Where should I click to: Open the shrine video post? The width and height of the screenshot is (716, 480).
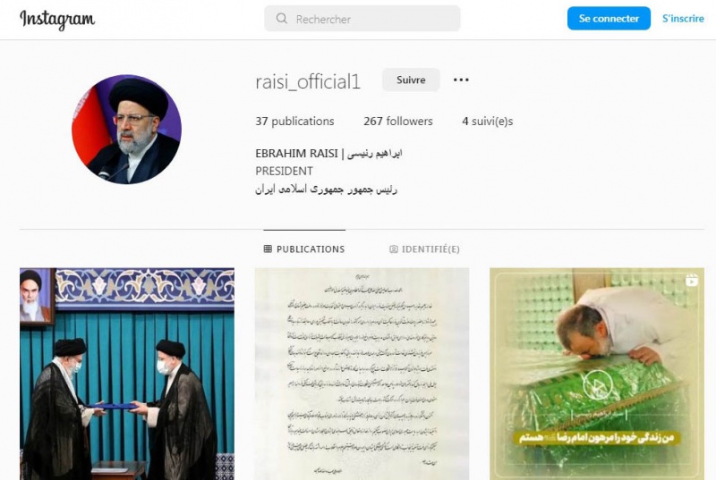pyautogui.click(x=597, y=374)
